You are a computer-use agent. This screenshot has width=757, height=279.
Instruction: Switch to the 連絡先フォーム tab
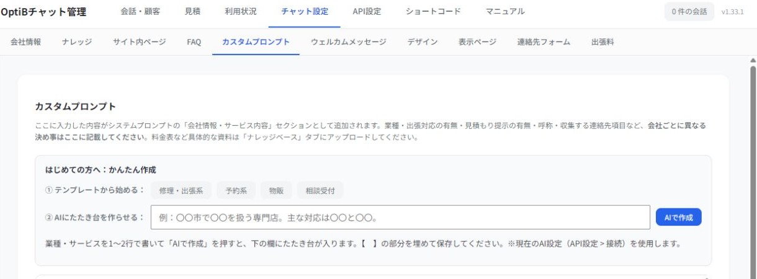pos(544,42)
